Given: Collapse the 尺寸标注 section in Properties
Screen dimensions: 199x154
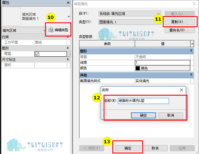Looking at the screenshot, I should [68, 59].
